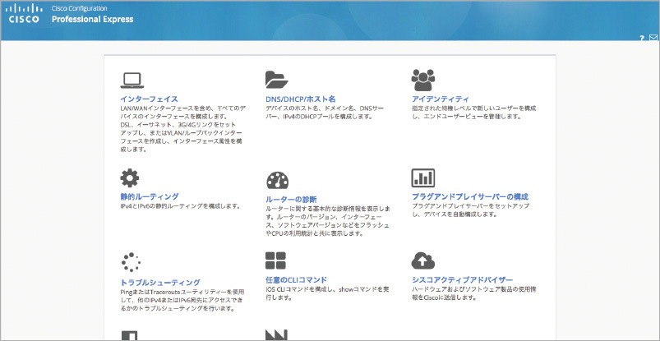This screenshot has height=341, width=660.
Task: Open the ルーターの診断 link
Action: coord(291,199)
